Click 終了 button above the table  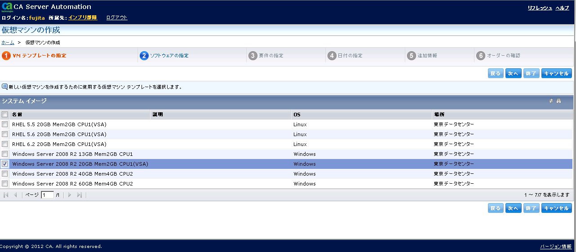coord(531,73)
